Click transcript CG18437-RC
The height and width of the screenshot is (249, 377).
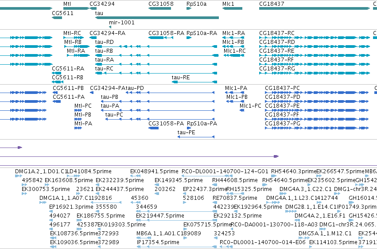tap(277, 33)
